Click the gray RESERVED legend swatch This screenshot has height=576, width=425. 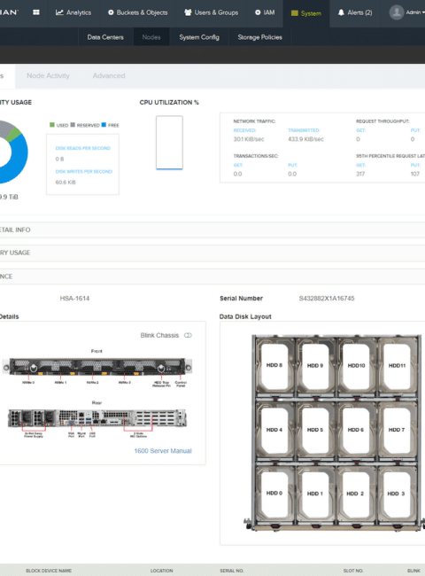[73, 125]
